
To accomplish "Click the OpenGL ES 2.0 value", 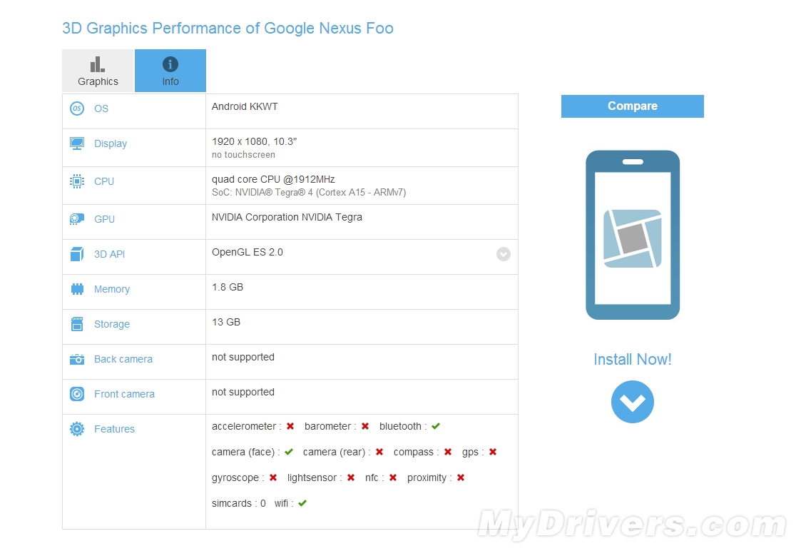I will (x=248, y=253).
